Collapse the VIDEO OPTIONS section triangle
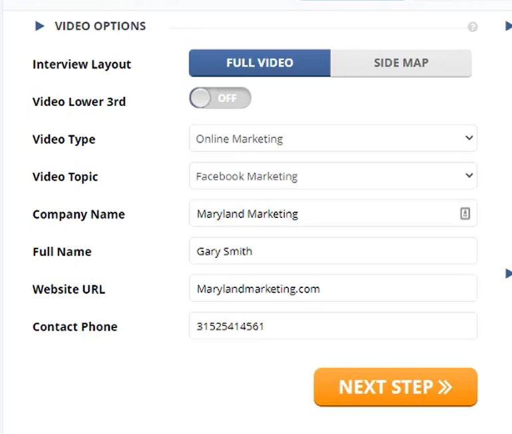Viewport: 512px width, 434px height. [40, 27]
